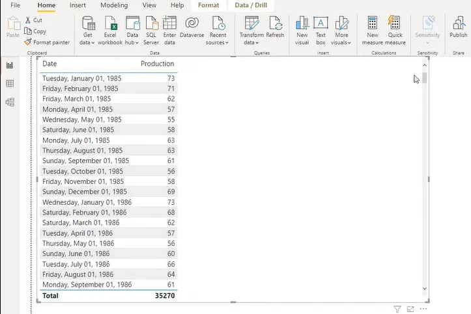The width and height of the screenshot is (471, 314).
Task: Create a Quick measure
Action: pyautogui.click(x=395, y=31)
